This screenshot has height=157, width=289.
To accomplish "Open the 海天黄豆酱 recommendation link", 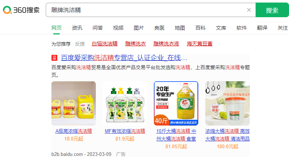I will tap(199, 44).
